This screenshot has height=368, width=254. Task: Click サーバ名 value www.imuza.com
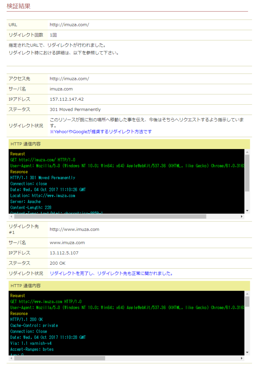(67, 243)
